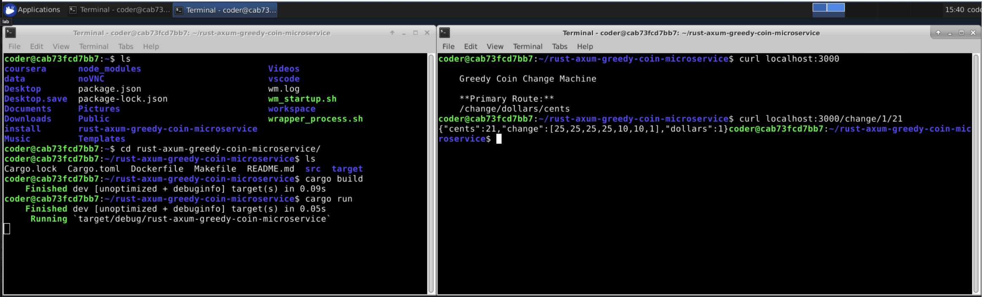Click 'wrapper_process.sh' script name
982x297 pixels.
(x=315, y=119)
